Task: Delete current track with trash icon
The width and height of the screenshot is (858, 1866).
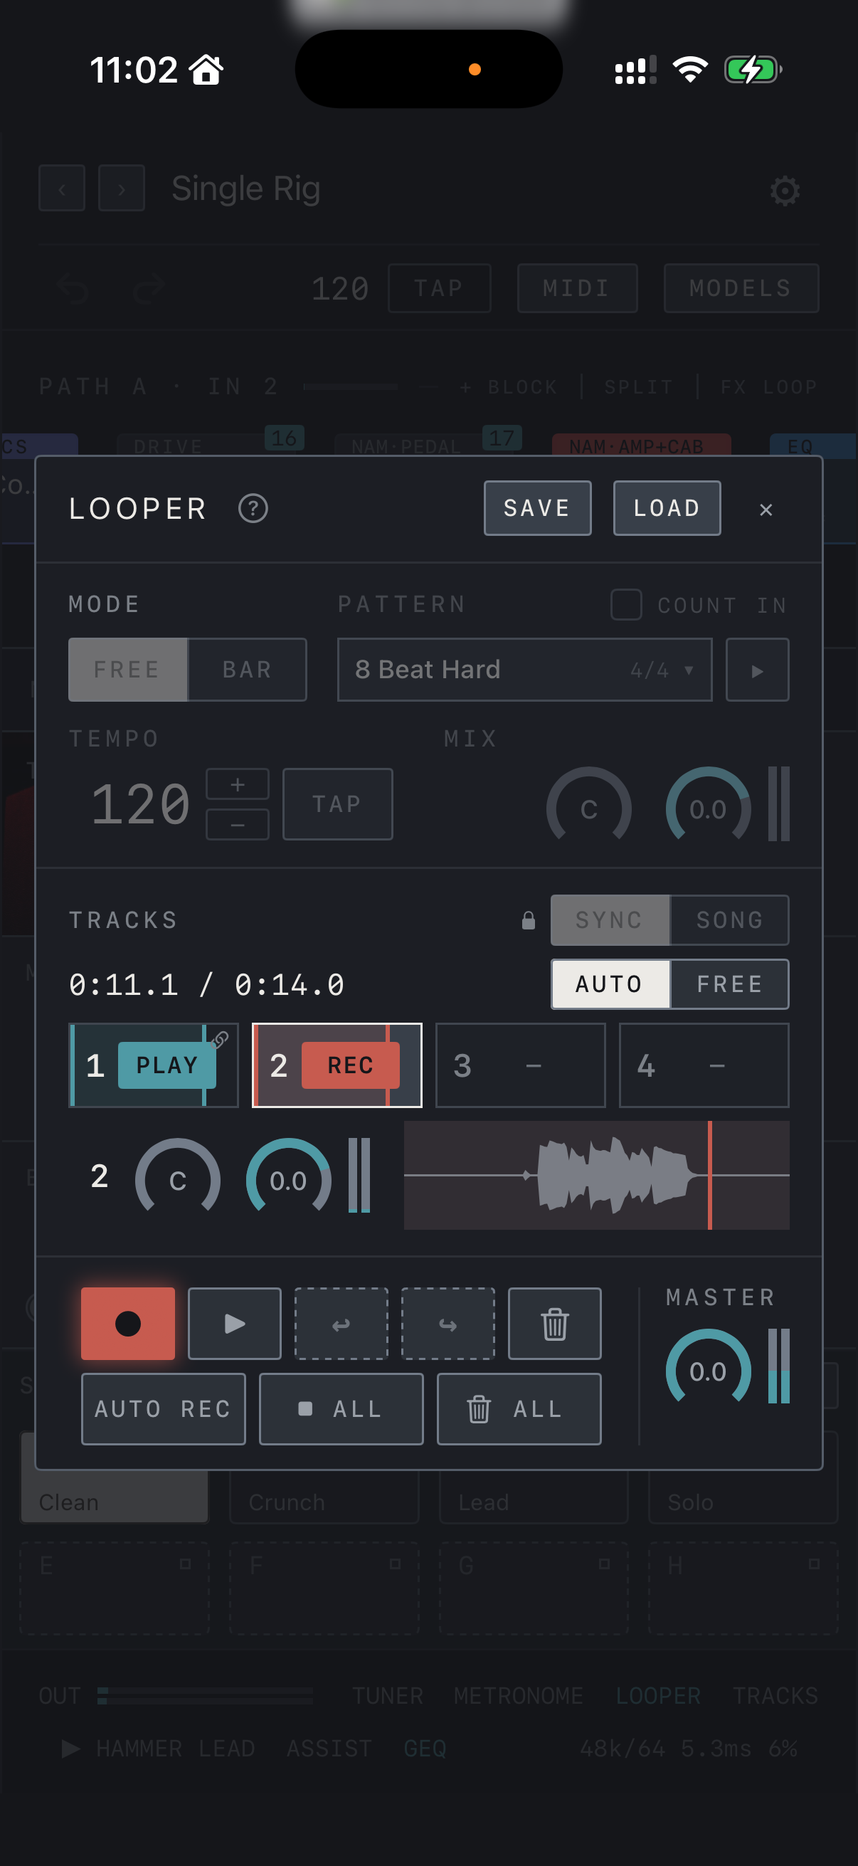Action: [555, 1324]
